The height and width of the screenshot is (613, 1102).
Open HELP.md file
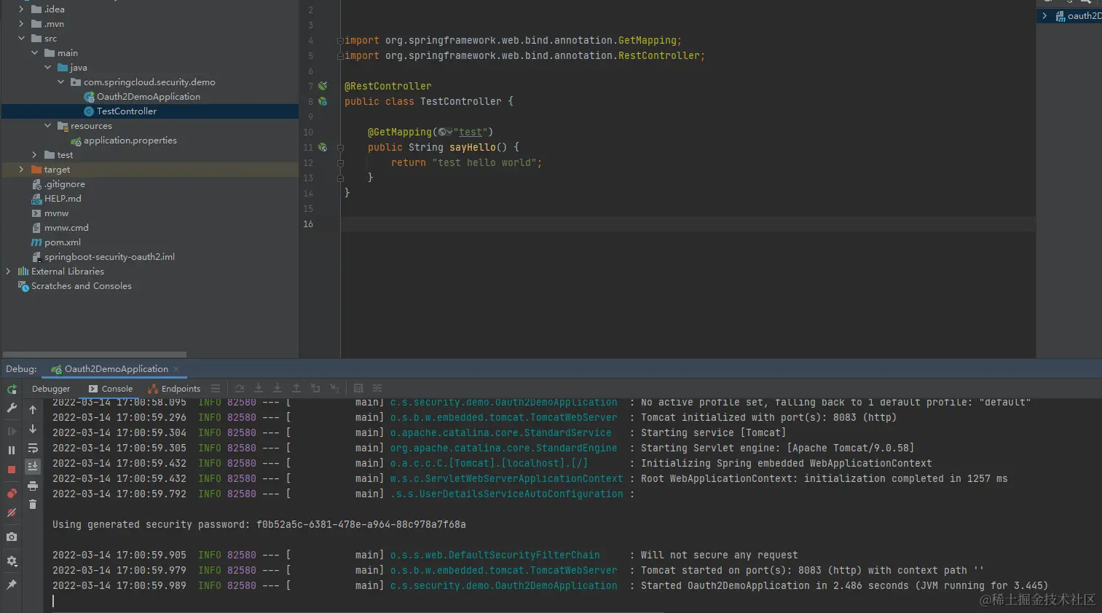(63, 199)
